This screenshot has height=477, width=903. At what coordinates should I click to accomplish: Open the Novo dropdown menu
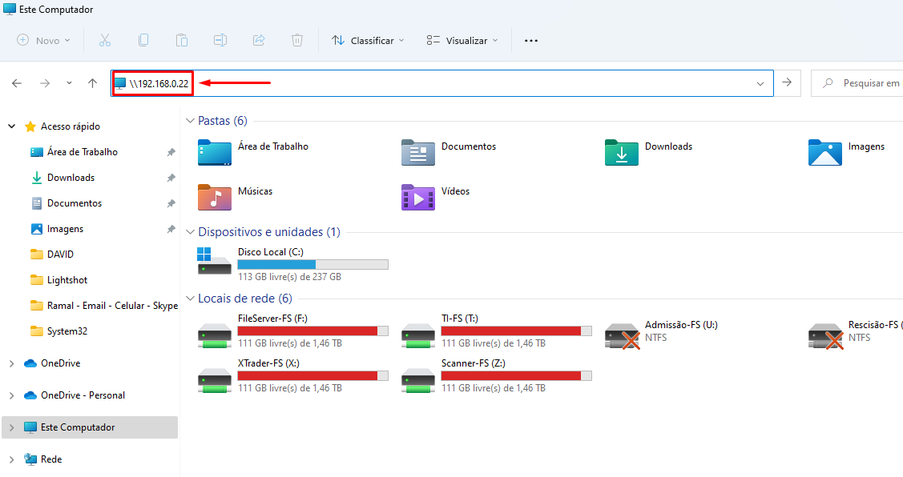tap(44, 40)
